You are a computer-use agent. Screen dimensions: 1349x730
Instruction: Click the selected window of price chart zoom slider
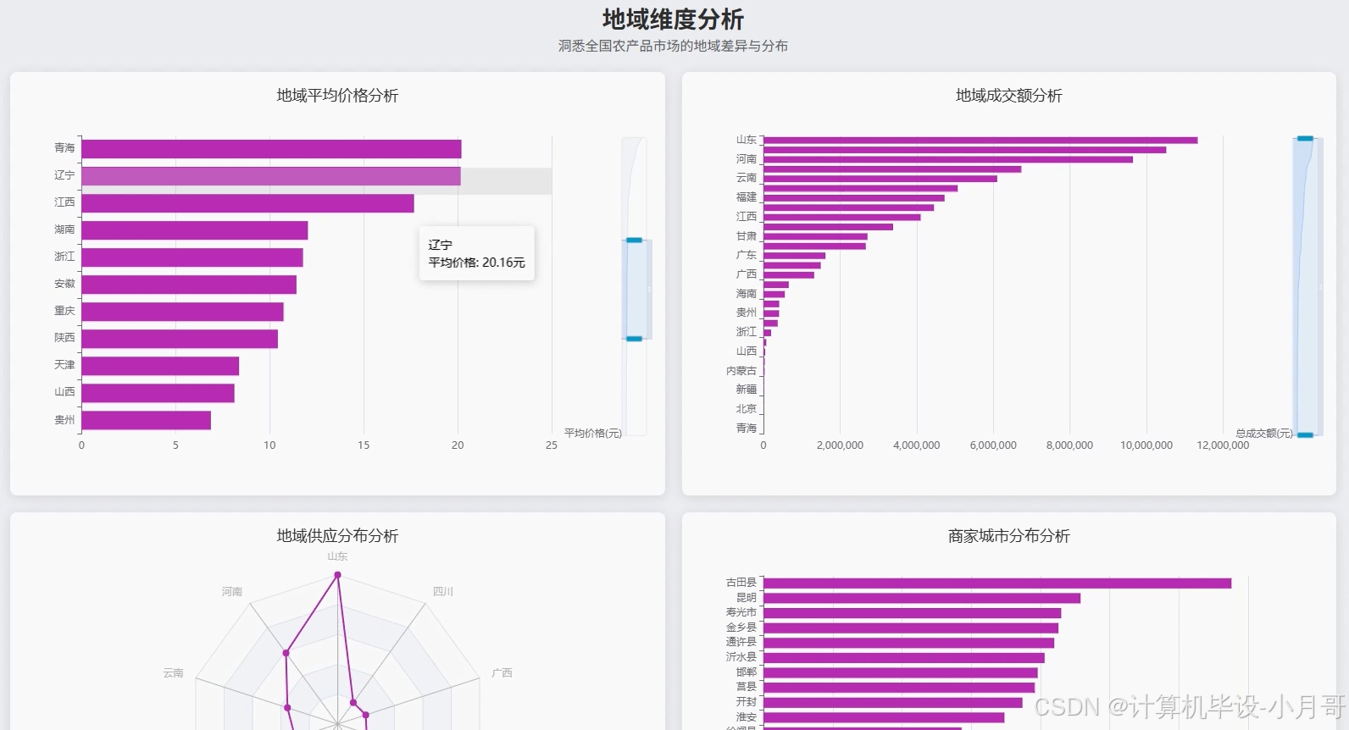pos(634,290)
